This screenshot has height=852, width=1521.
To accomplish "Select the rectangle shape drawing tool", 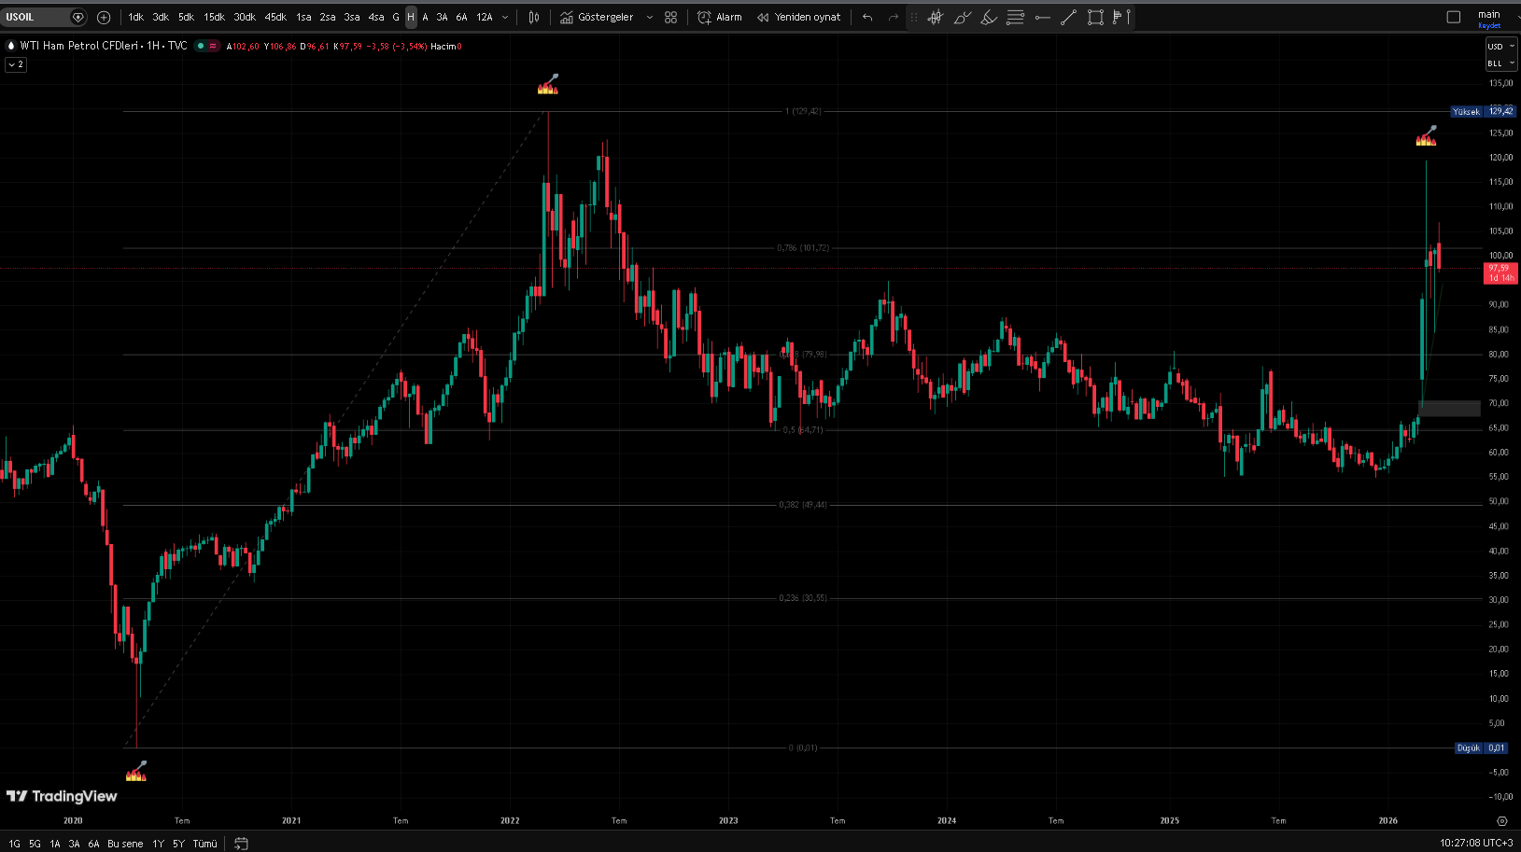I will click(1095, 17).
